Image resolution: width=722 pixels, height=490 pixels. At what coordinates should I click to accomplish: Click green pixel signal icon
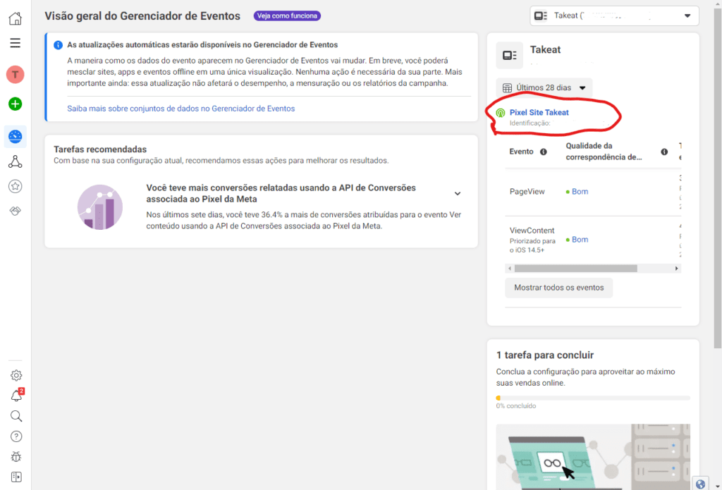tap(501, 113)
